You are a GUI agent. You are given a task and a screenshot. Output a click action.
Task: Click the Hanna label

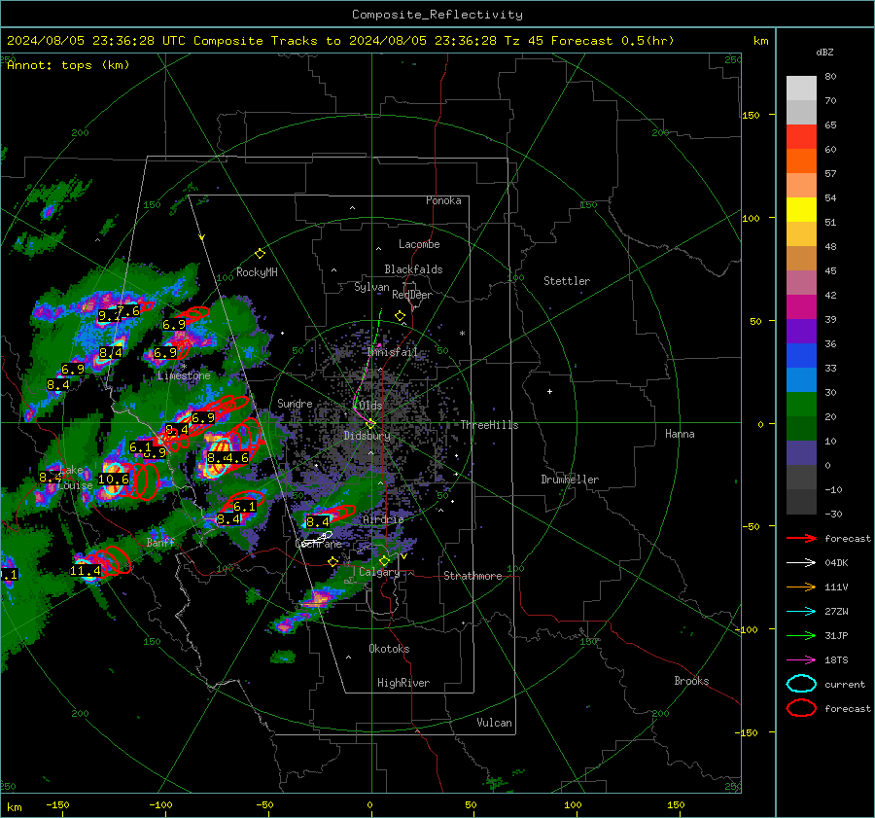(x=680, y=434)
